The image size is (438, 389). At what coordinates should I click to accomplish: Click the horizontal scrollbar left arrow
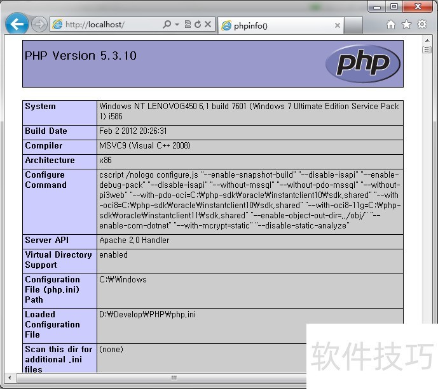(x=10, y=378)
